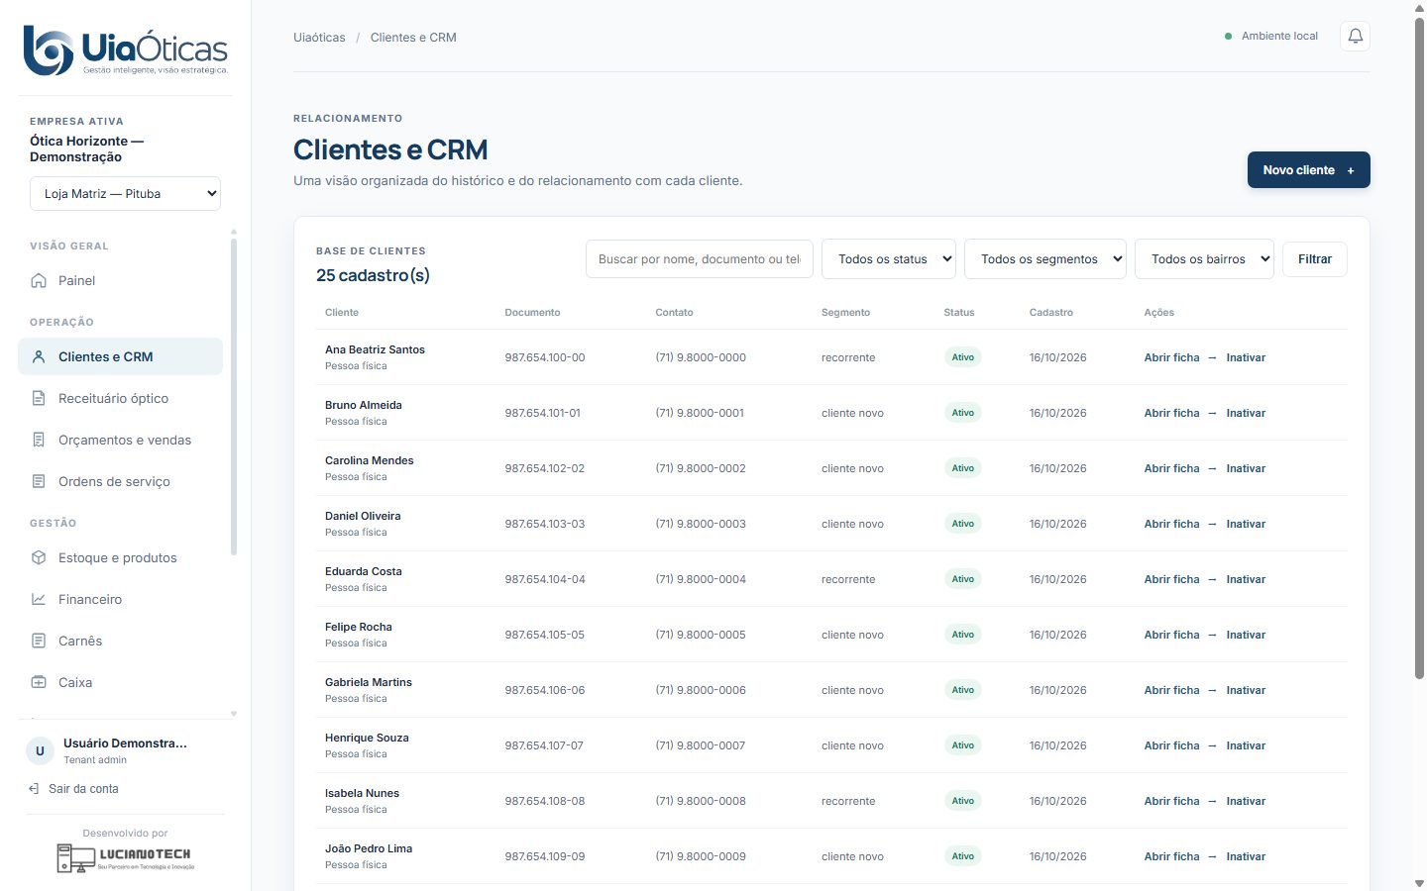Apply filters with the Filtrar button
The image size is (1427, 891).
pos(1315,259)
